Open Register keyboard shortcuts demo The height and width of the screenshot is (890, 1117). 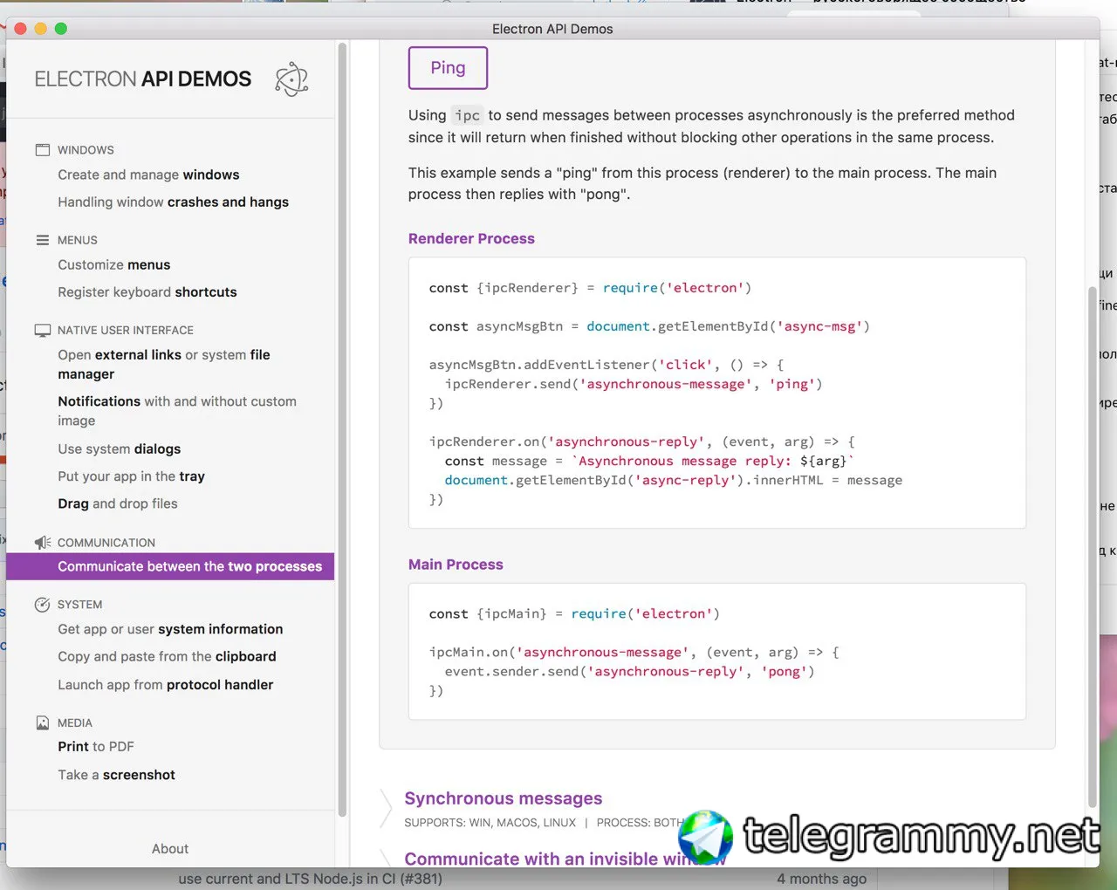147,292
